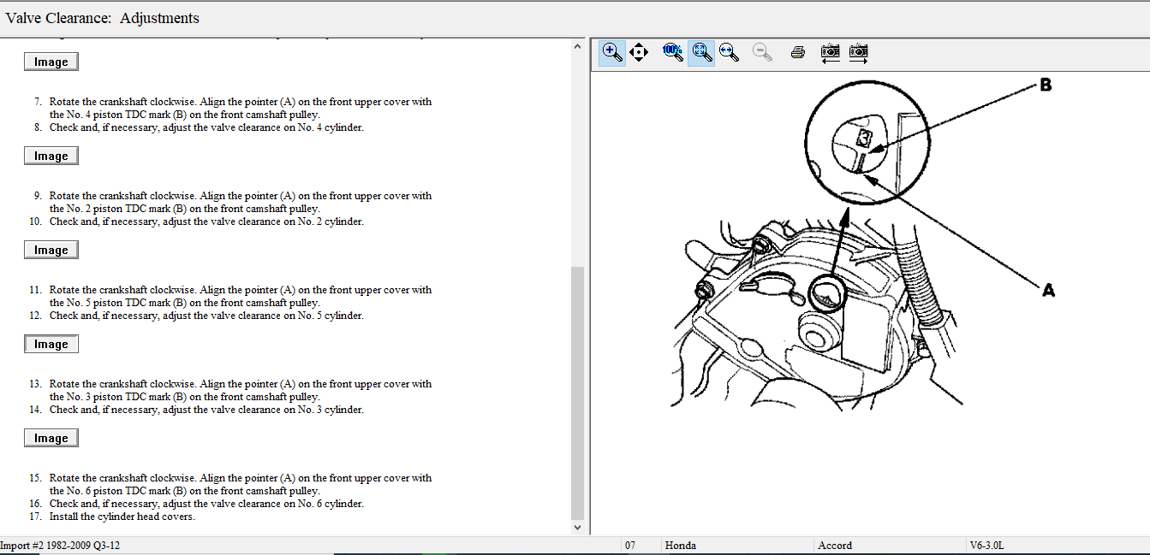This screenshot has width=1150, height=555.
Task: Click the grayed zoom-out magnifier
Action: 762,52
